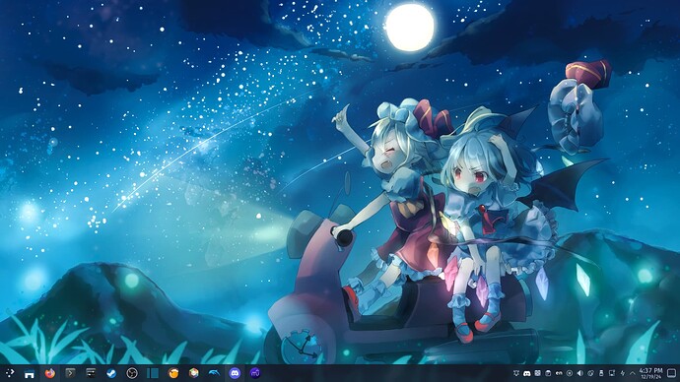This screenshot has width=680, height=382.
Task: Open the dark purple round taskbar icon
Action: [x=255, y=373]
